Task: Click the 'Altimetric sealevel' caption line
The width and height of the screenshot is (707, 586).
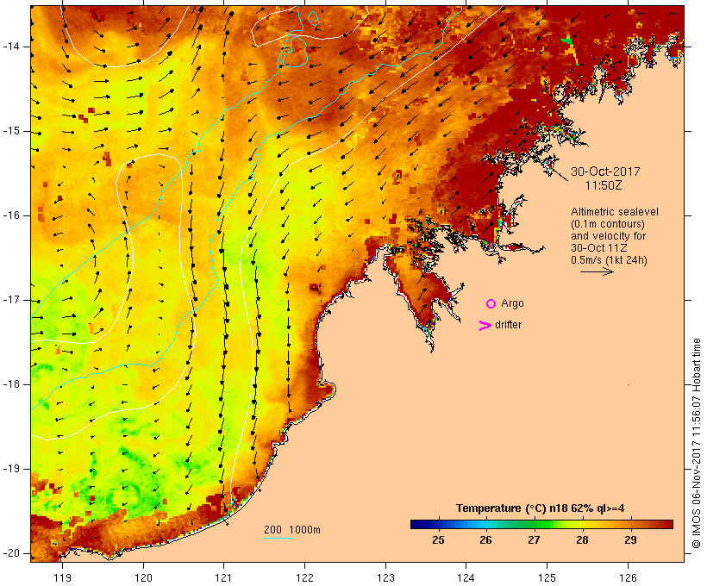Action: (x=615, y=212)
